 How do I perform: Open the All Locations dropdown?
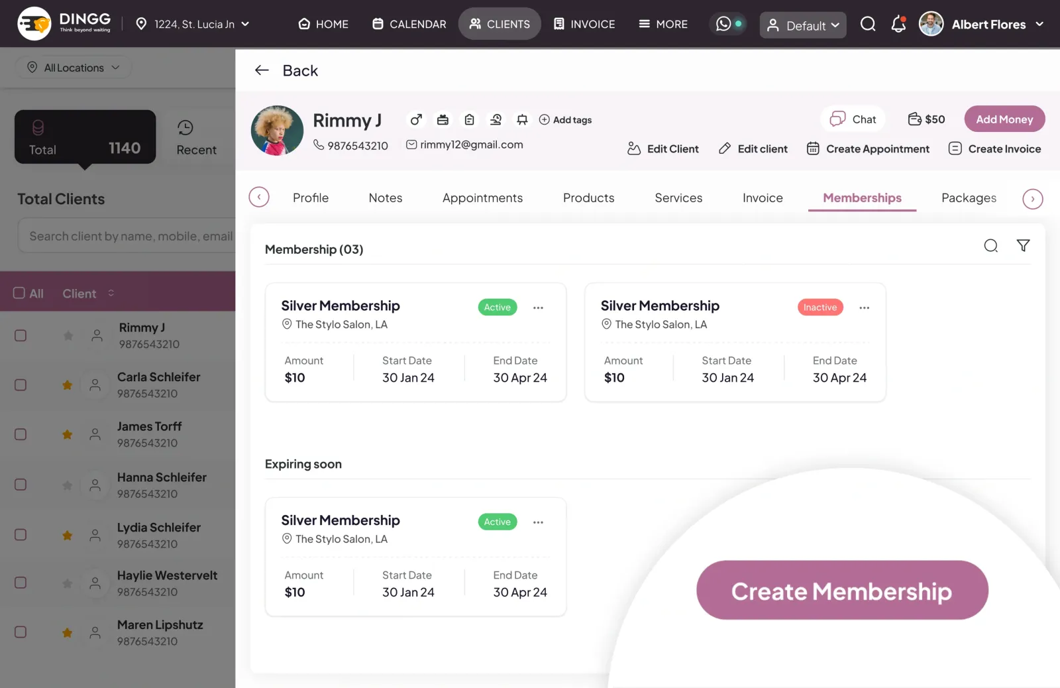[74, 68]
